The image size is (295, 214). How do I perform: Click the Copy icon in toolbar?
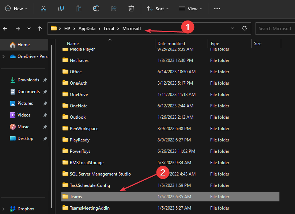click(x=61, y=9)
